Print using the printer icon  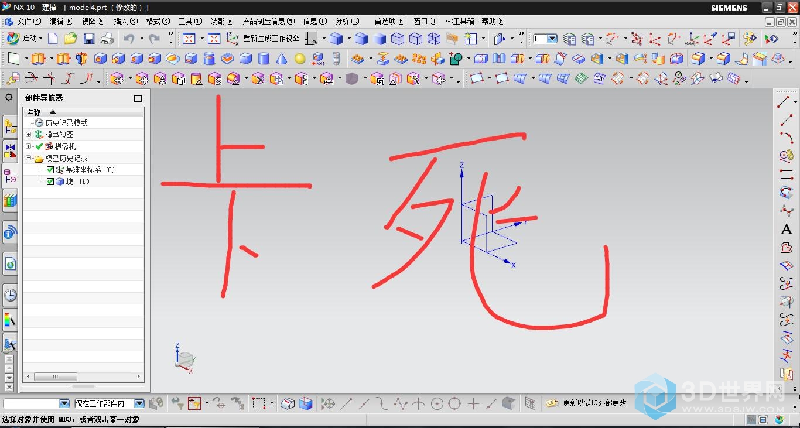107,39
